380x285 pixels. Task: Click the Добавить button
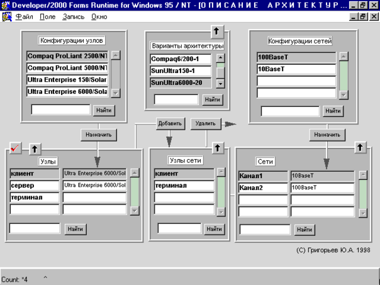[x=170, y=123]
